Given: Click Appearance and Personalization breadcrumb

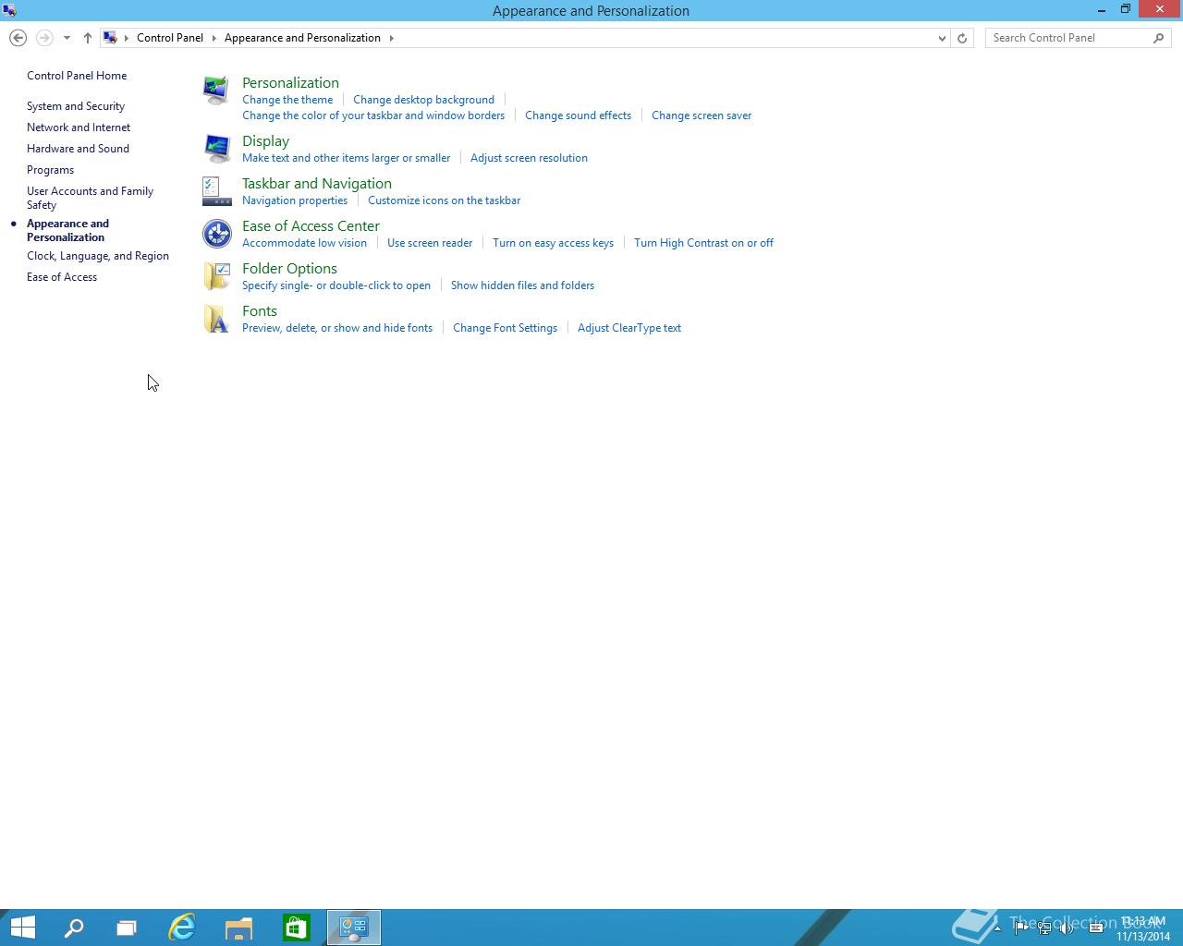Looking at the screenshot, I should (302, 38).
